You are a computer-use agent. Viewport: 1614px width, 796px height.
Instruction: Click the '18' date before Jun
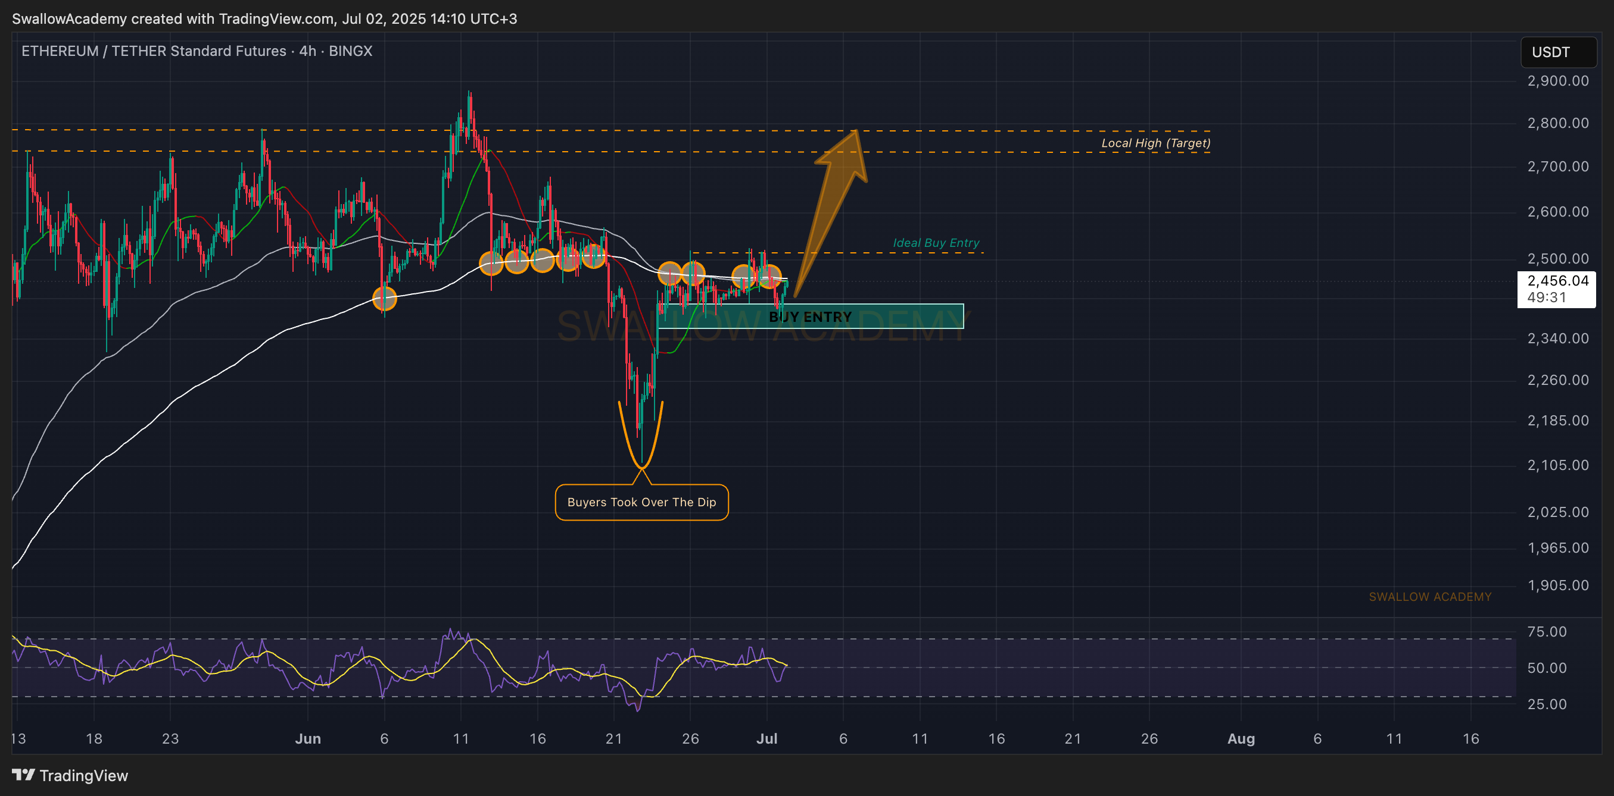pos(94,738)
